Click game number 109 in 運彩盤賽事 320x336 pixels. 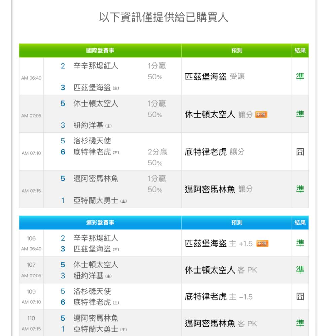click(31, 292)
